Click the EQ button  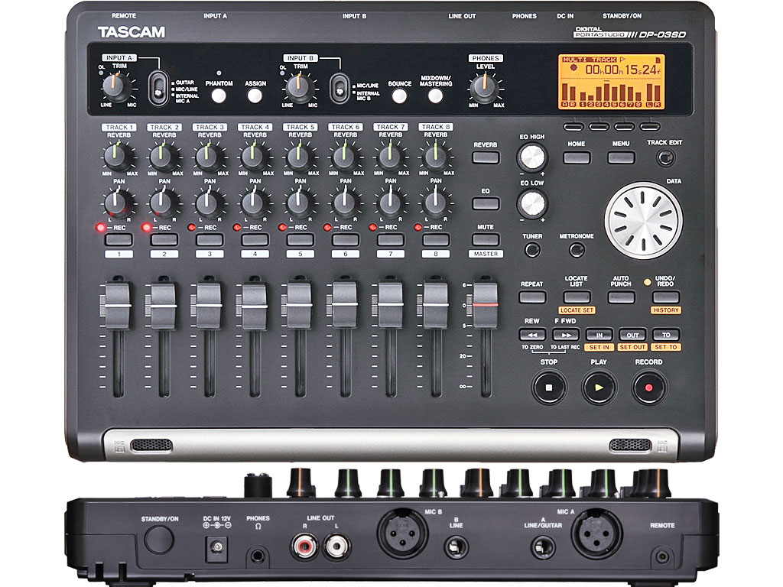tap(486, 203)
